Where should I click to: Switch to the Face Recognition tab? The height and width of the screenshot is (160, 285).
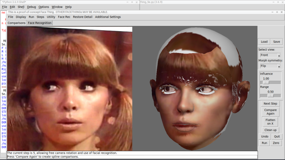(40, 23)
